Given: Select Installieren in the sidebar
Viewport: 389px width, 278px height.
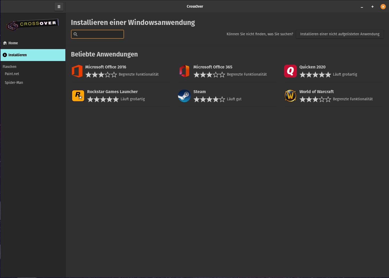Looking at the screenshot, I should [33, 55].
